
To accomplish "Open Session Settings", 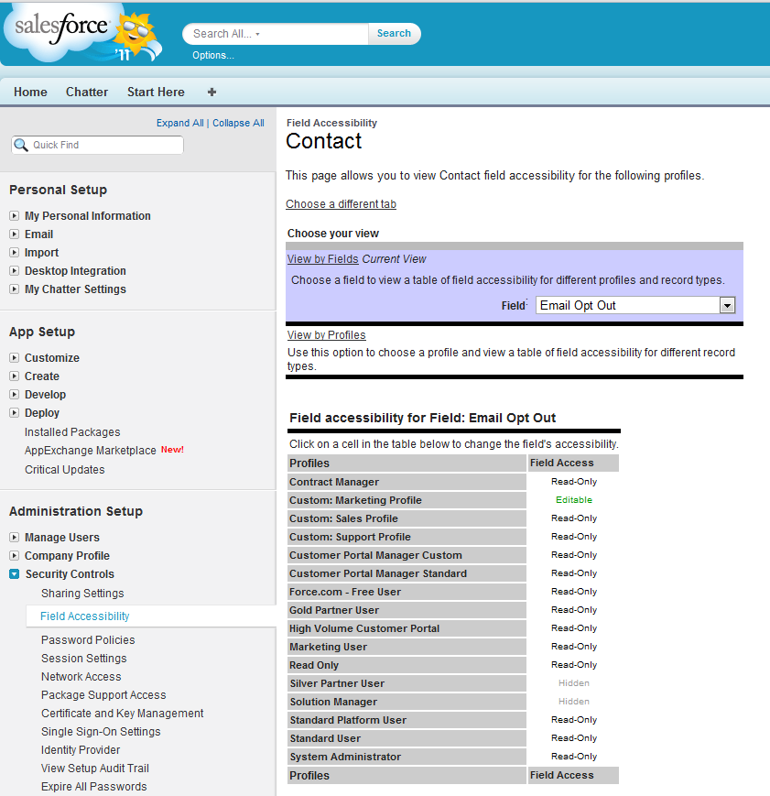I will pyautogui.click(x=83, y=659).
